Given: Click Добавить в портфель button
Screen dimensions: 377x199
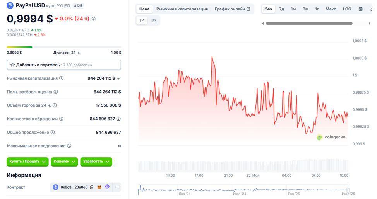Looking at the screenshot, I should coord(64,65).
